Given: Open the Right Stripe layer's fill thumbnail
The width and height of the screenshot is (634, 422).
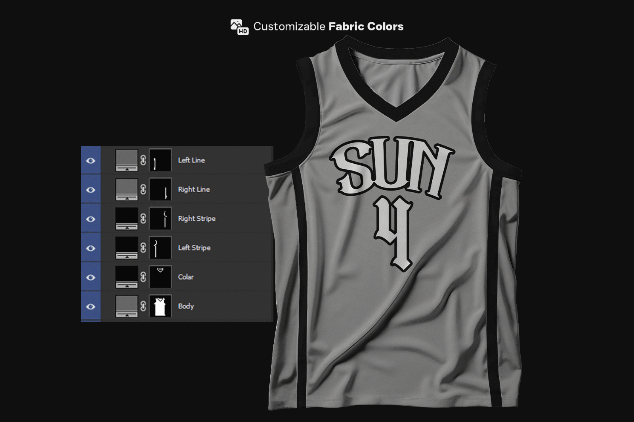Looking at the screenshot, I should [x=126, y=218].
